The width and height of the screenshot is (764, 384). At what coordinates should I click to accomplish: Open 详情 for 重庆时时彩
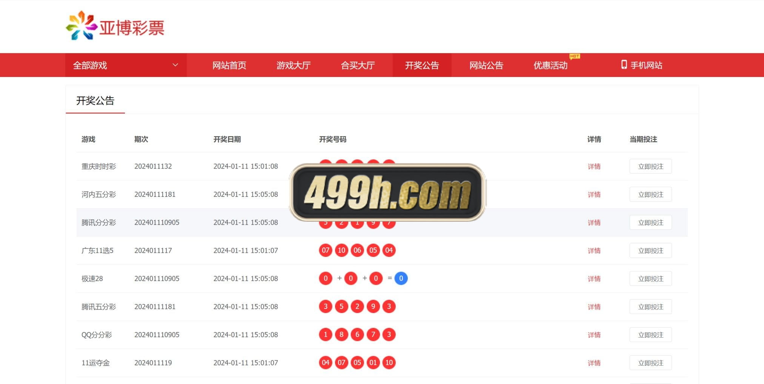pyautogui.click(x=594, y=166)
